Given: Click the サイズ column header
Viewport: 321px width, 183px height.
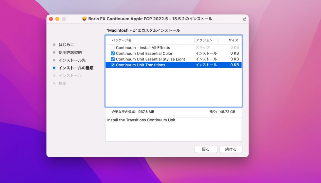Looking at the screenshot, I should tap(233, 40).
